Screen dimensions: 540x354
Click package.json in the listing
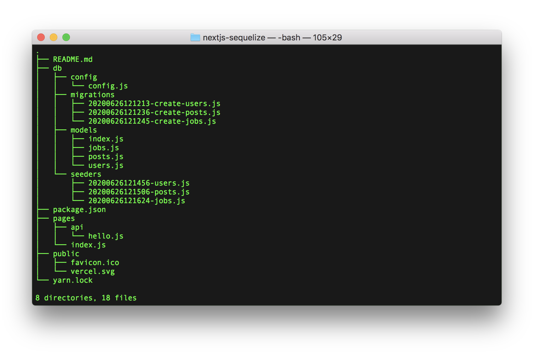point(79,209)
